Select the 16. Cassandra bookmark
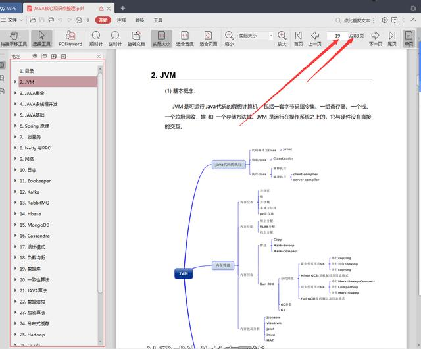421x349 pixels. pyautogui.click(x=34, y=236)
